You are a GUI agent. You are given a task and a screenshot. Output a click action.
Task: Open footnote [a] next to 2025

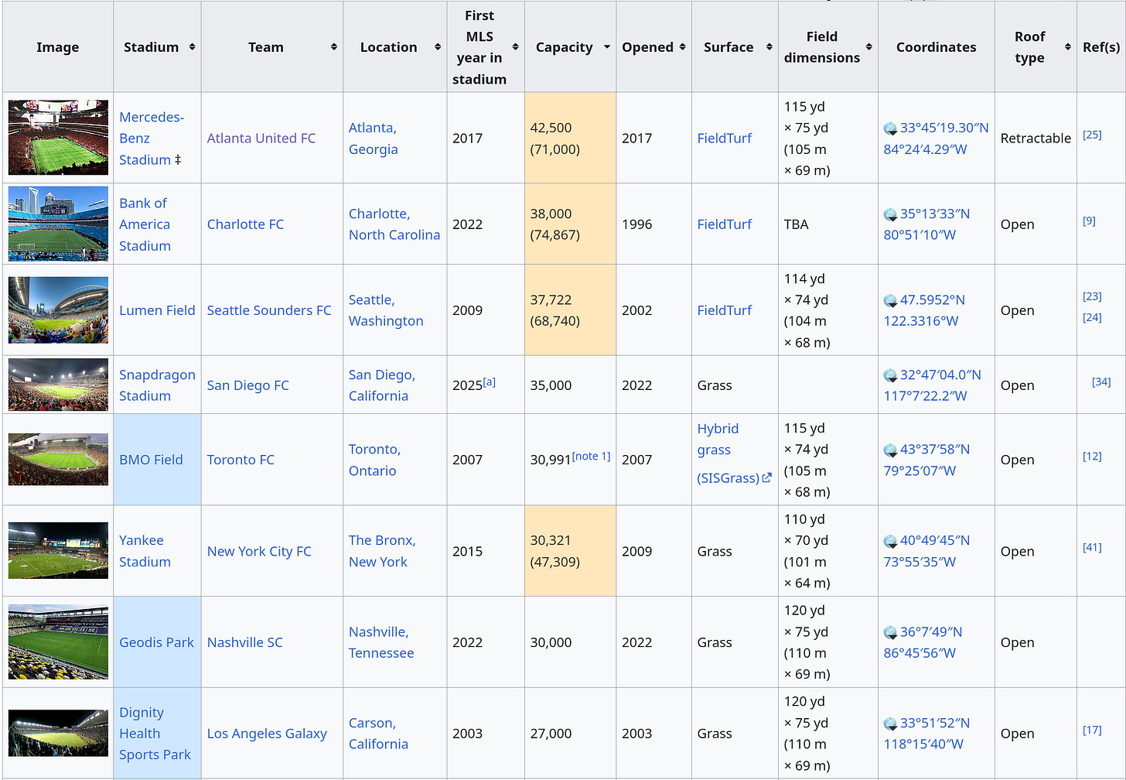click(489, 381)
